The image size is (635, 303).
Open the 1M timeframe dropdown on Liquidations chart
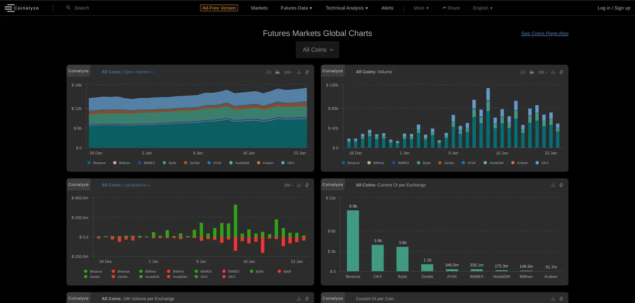pyautogui.click(x=288, y=185)
